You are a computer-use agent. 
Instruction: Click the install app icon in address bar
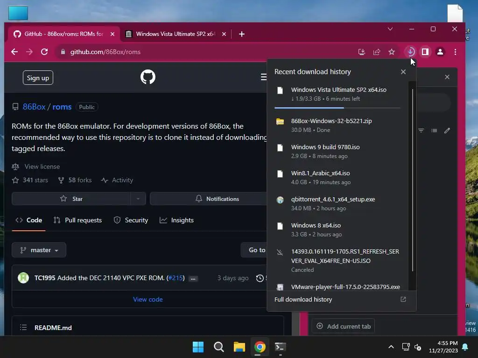click(362, 52)
